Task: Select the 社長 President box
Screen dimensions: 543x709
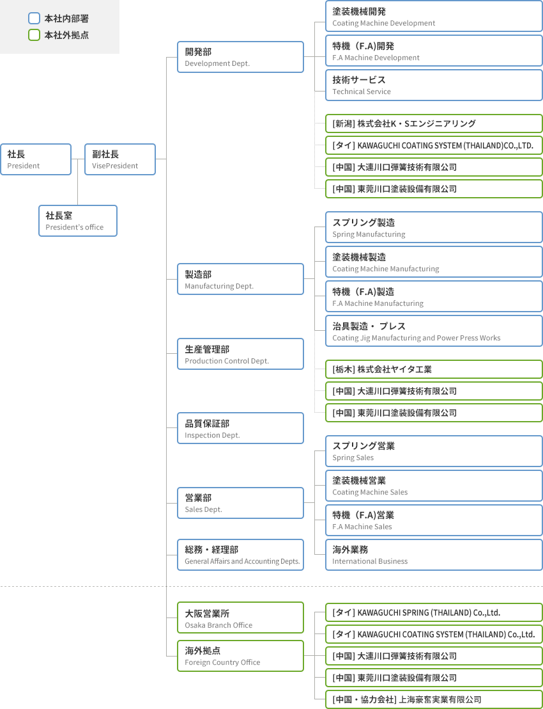Action: pyautogui.click(x=36, y=159)
